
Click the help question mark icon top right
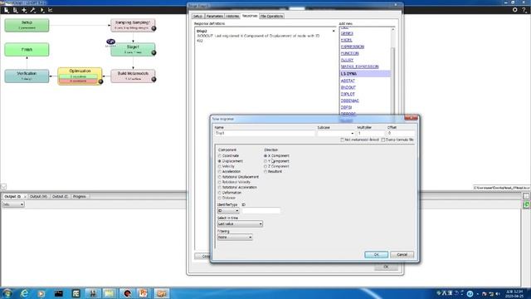(x=524, y=10)
